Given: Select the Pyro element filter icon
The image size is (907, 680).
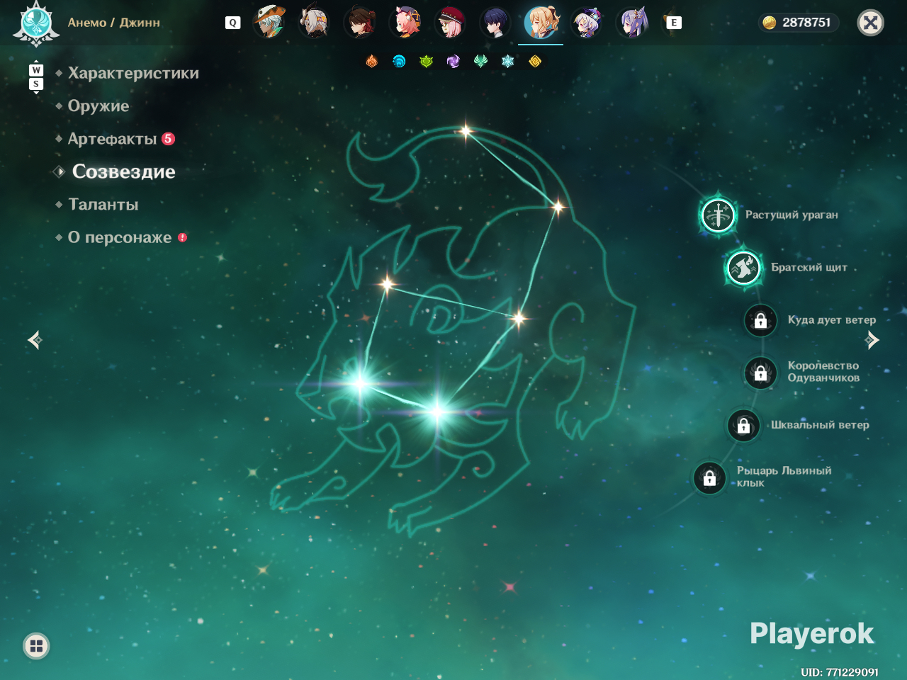Looking at the screenshot, I should 372,62.
